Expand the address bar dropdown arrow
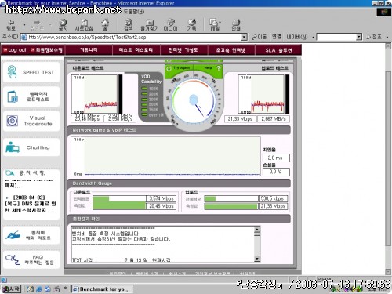The image size is (392, 294). pos(244,38)
